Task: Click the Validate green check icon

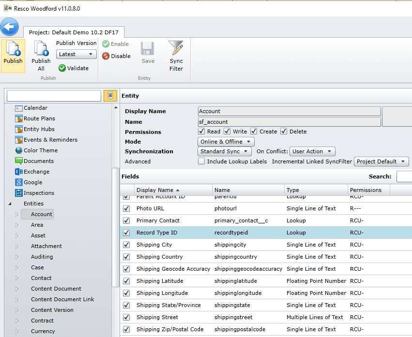Action: click(62, 68)
